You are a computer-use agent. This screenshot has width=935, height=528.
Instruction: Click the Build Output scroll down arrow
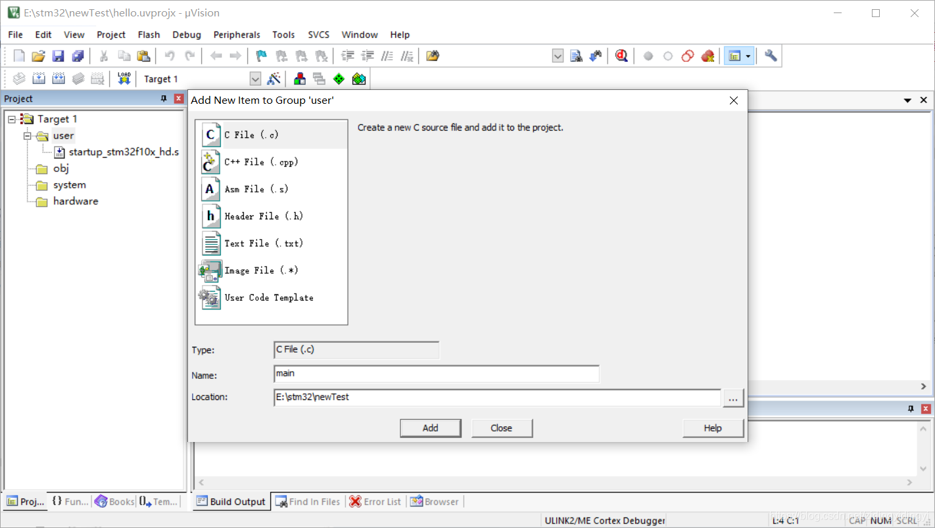pos(923,468)
